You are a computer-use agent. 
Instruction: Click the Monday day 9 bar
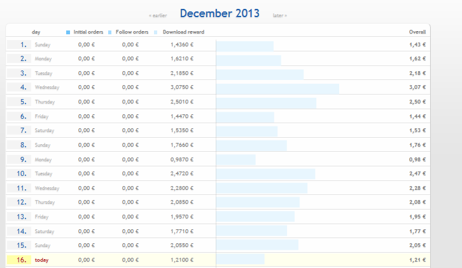[x=235, y=159]
